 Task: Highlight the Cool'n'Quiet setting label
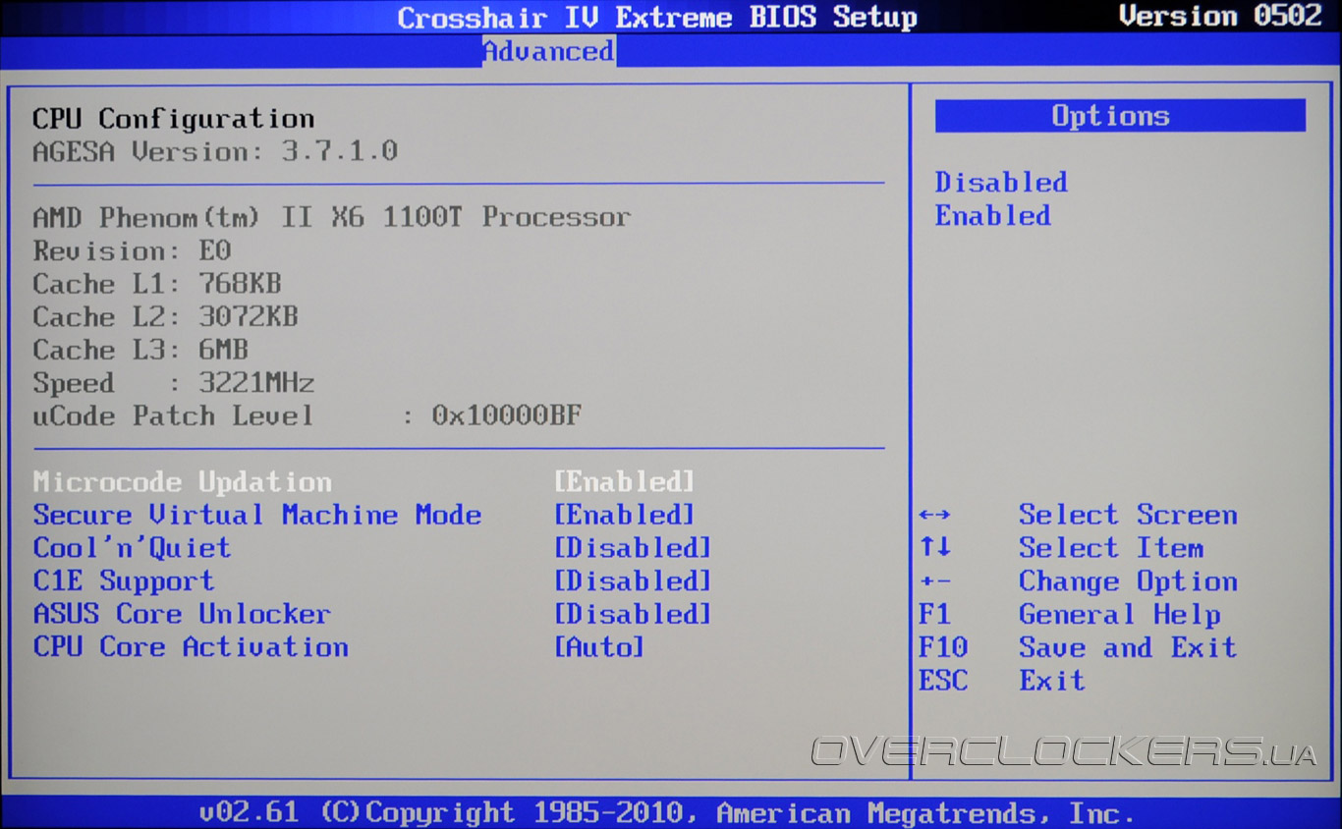point(132,548)
